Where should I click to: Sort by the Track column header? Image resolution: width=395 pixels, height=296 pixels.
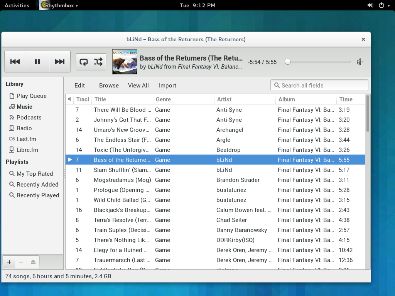tap(83, 99)
